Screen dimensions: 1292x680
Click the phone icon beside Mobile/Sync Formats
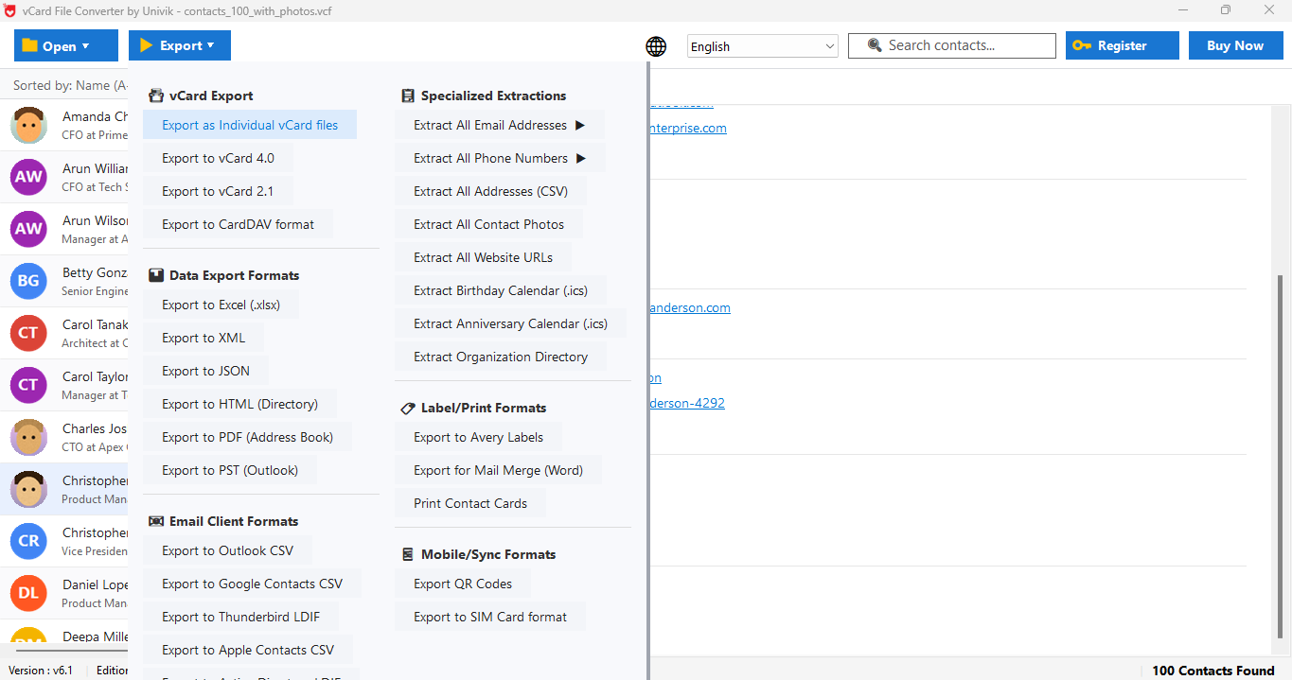tap(407, 554)
